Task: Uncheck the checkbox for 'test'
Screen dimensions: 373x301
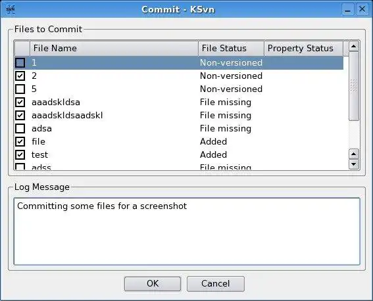Action: 20,154
